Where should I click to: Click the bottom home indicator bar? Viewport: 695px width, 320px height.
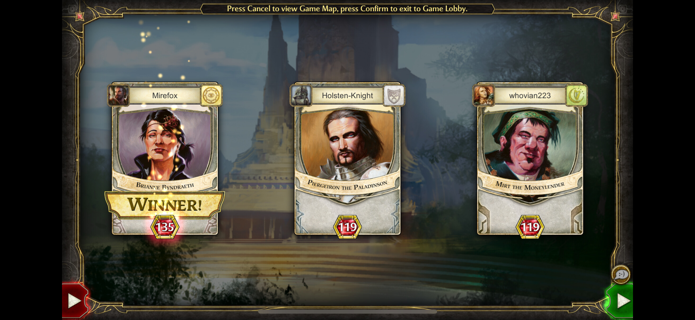(x=347, y=312)
